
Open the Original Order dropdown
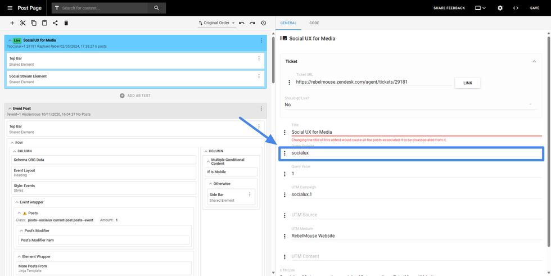pos(216,23)
